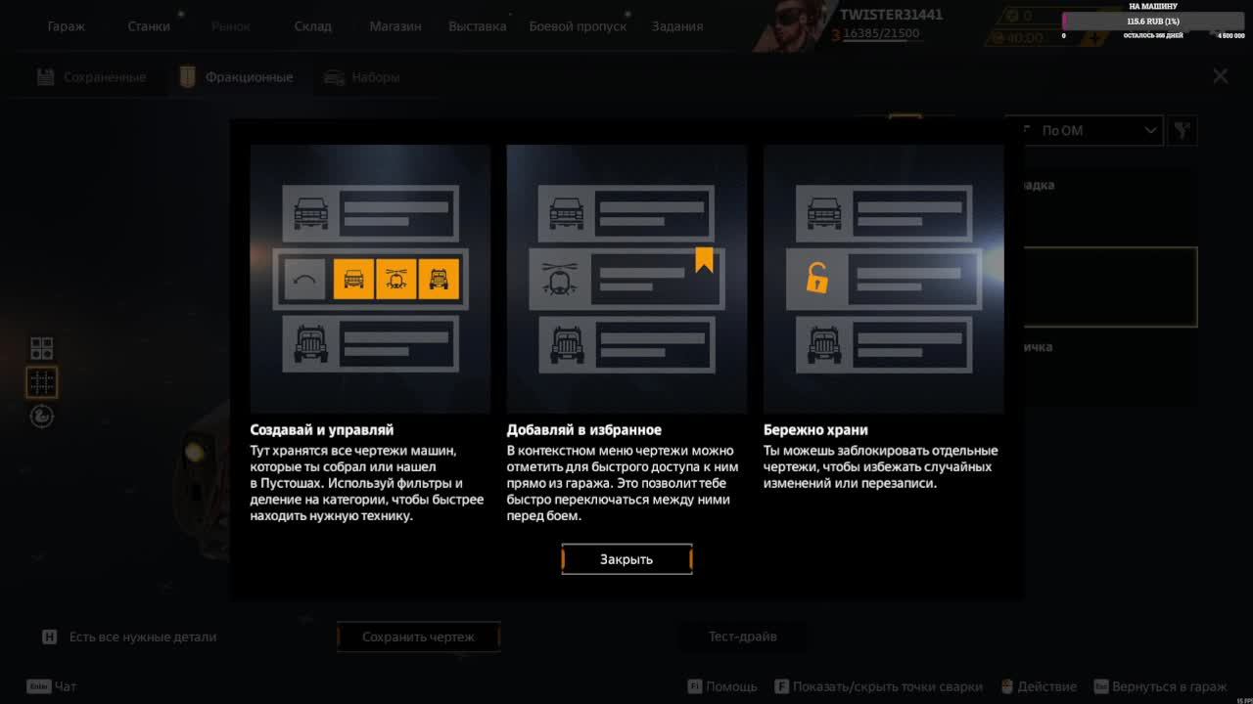Click the four-squares grid view icon
The image size is (1253, 704).
(41, 348)
